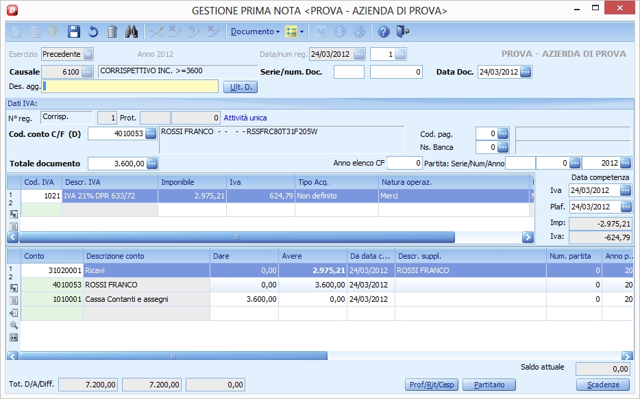Open calendar picker for Data Doc.
The image size is (640, 399).
click(526, 72)
